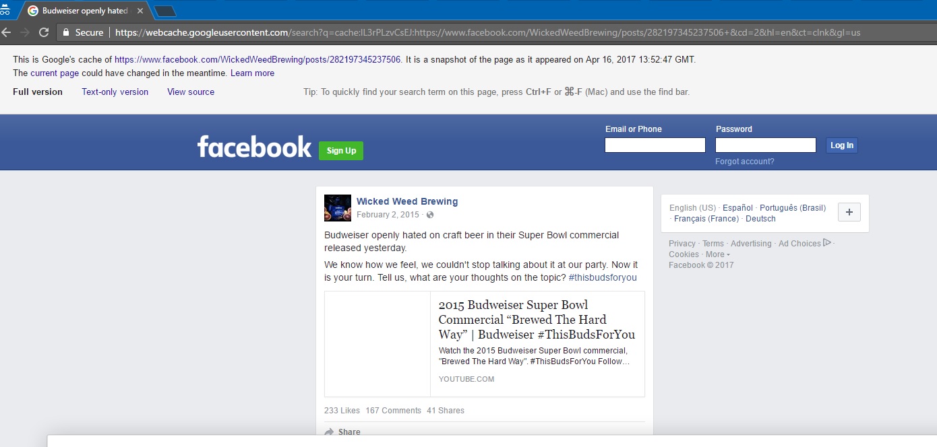Open View source link
Viewport: 937px width, 447px height.
(x=191, y=92)
